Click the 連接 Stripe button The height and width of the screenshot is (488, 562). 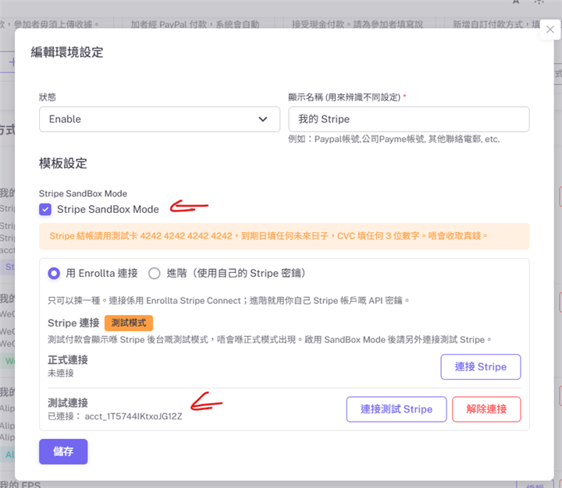click(x=481, y=366)
